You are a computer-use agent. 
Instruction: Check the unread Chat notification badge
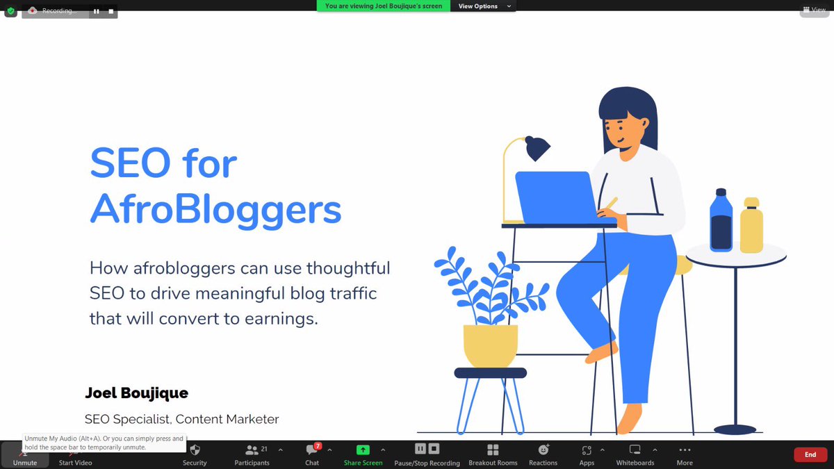coord(318,444)
